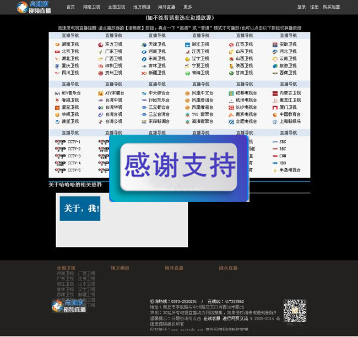Click the 感谢支持 popup button
Viewport: 358px width, 337px height.
tap(179, 167)
